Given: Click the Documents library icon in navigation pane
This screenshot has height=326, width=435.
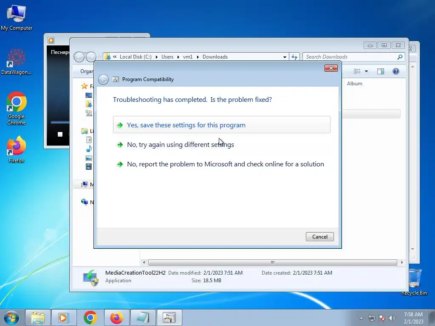Looking at the screenshot, I should 89,140.
